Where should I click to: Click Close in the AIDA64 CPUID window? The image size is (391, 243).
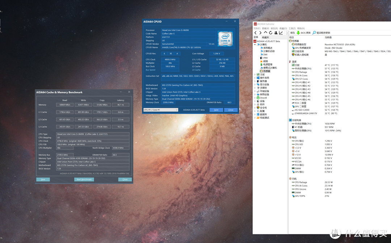(231, 110)
